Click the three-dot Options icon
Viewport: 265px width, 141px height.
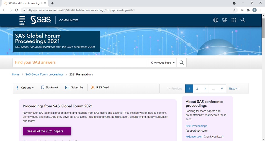[x=17, y=88]
